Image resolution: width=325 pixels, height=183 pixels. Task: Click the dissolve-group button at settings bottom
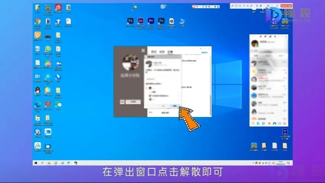click(165, 112)
